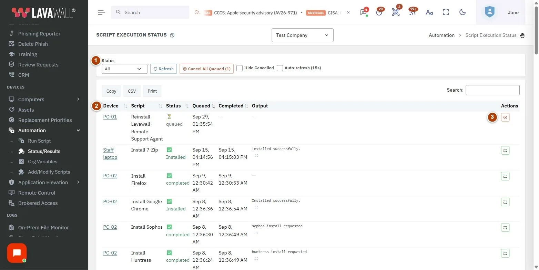Open the QR code icon with badge 2

(x=396, y=12)
